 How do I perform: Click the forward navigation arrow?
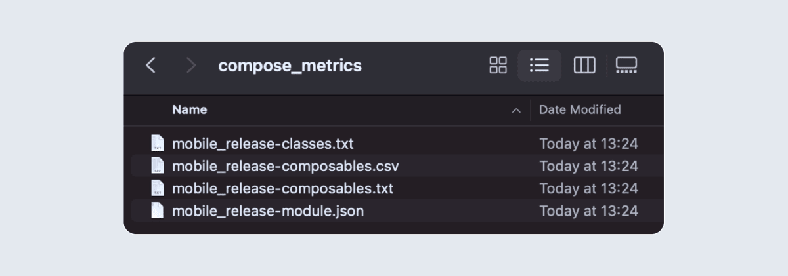190,66
